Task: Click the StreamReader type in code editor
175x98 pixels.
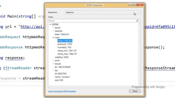Action: 18,68
